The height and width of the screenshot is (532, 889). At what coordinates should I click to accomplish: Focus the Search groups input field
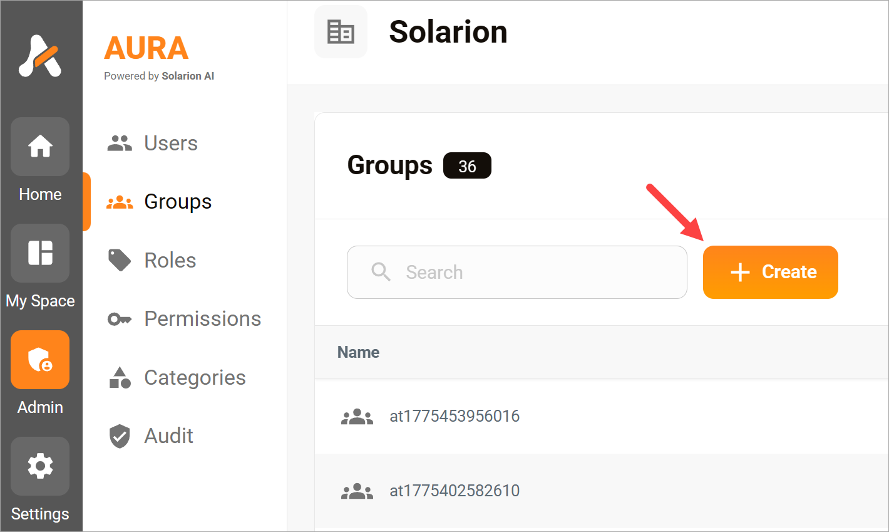click(x=517, y=272)
